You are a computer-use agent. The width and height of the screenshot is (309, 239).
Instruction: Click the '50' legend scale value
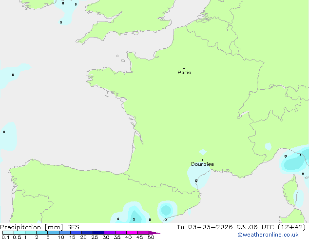pos(151,237)
